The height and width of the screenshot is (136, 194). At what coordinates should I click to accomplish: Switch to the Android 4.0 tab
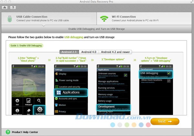pos(89,51)
